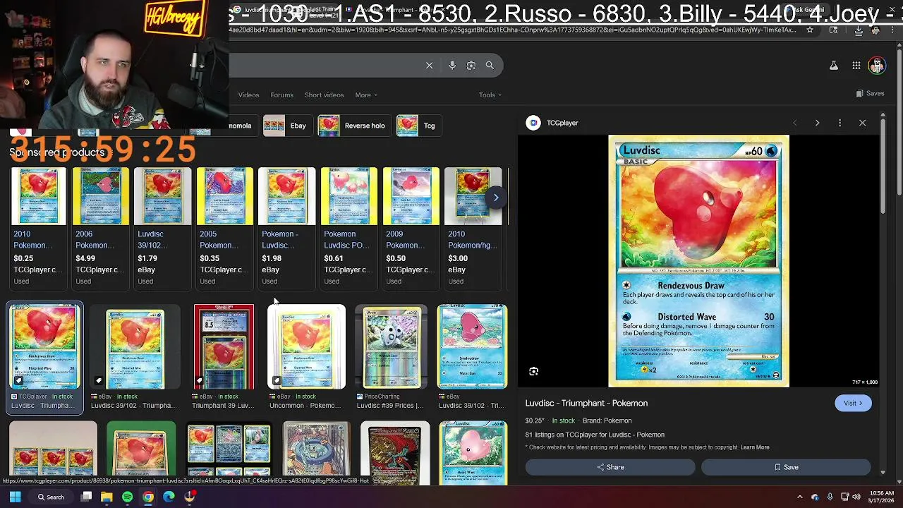
Task: Switch to Short videos tab
Action: 324,95
